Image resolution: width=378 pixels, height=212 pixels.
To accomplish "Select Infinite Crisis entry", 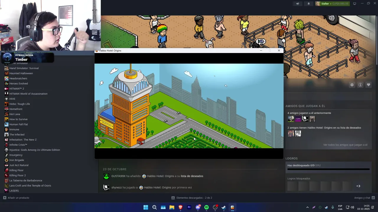I will coord(18,145).
